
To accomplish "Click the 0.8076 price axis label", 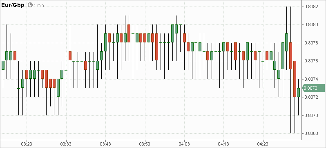I will tap(311, 61).
